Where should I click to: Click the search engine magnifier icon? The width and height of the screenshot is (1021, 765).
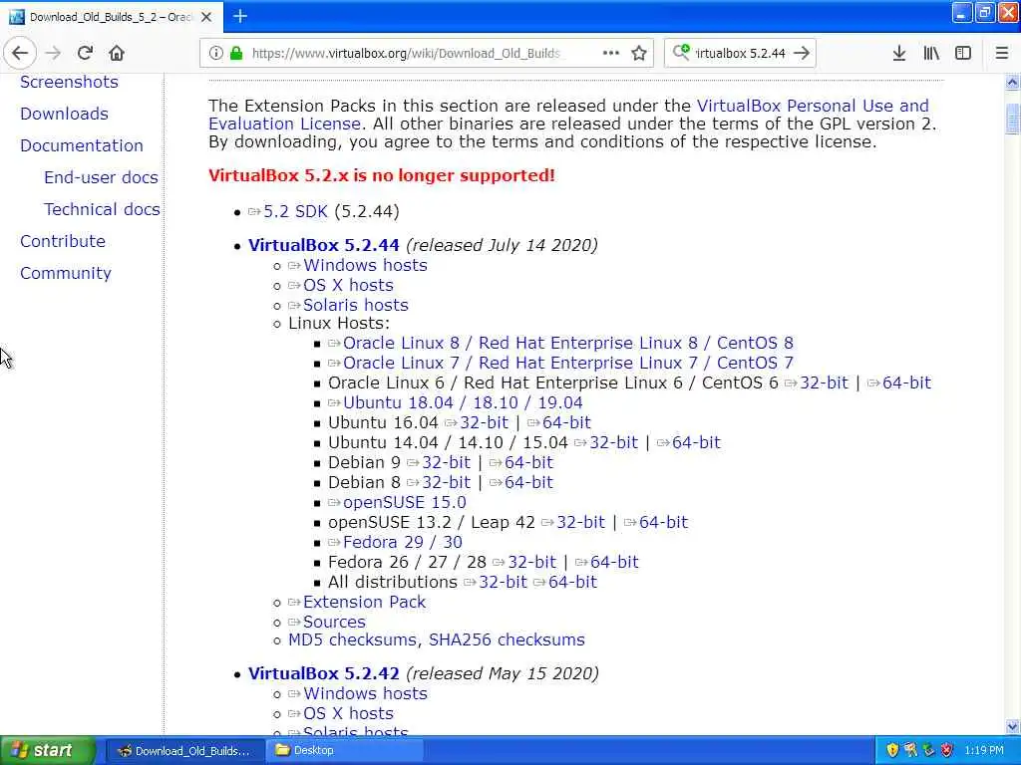(x=680, y=52)
